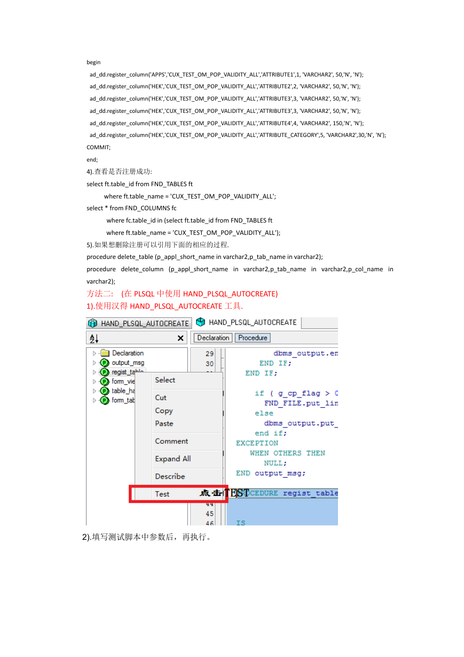Screen dimensions: 464x657
Task: Click the 'select ft.table_id from FND_TABLES ft' line
Action: pyautogui.click(x=140, y=184)
